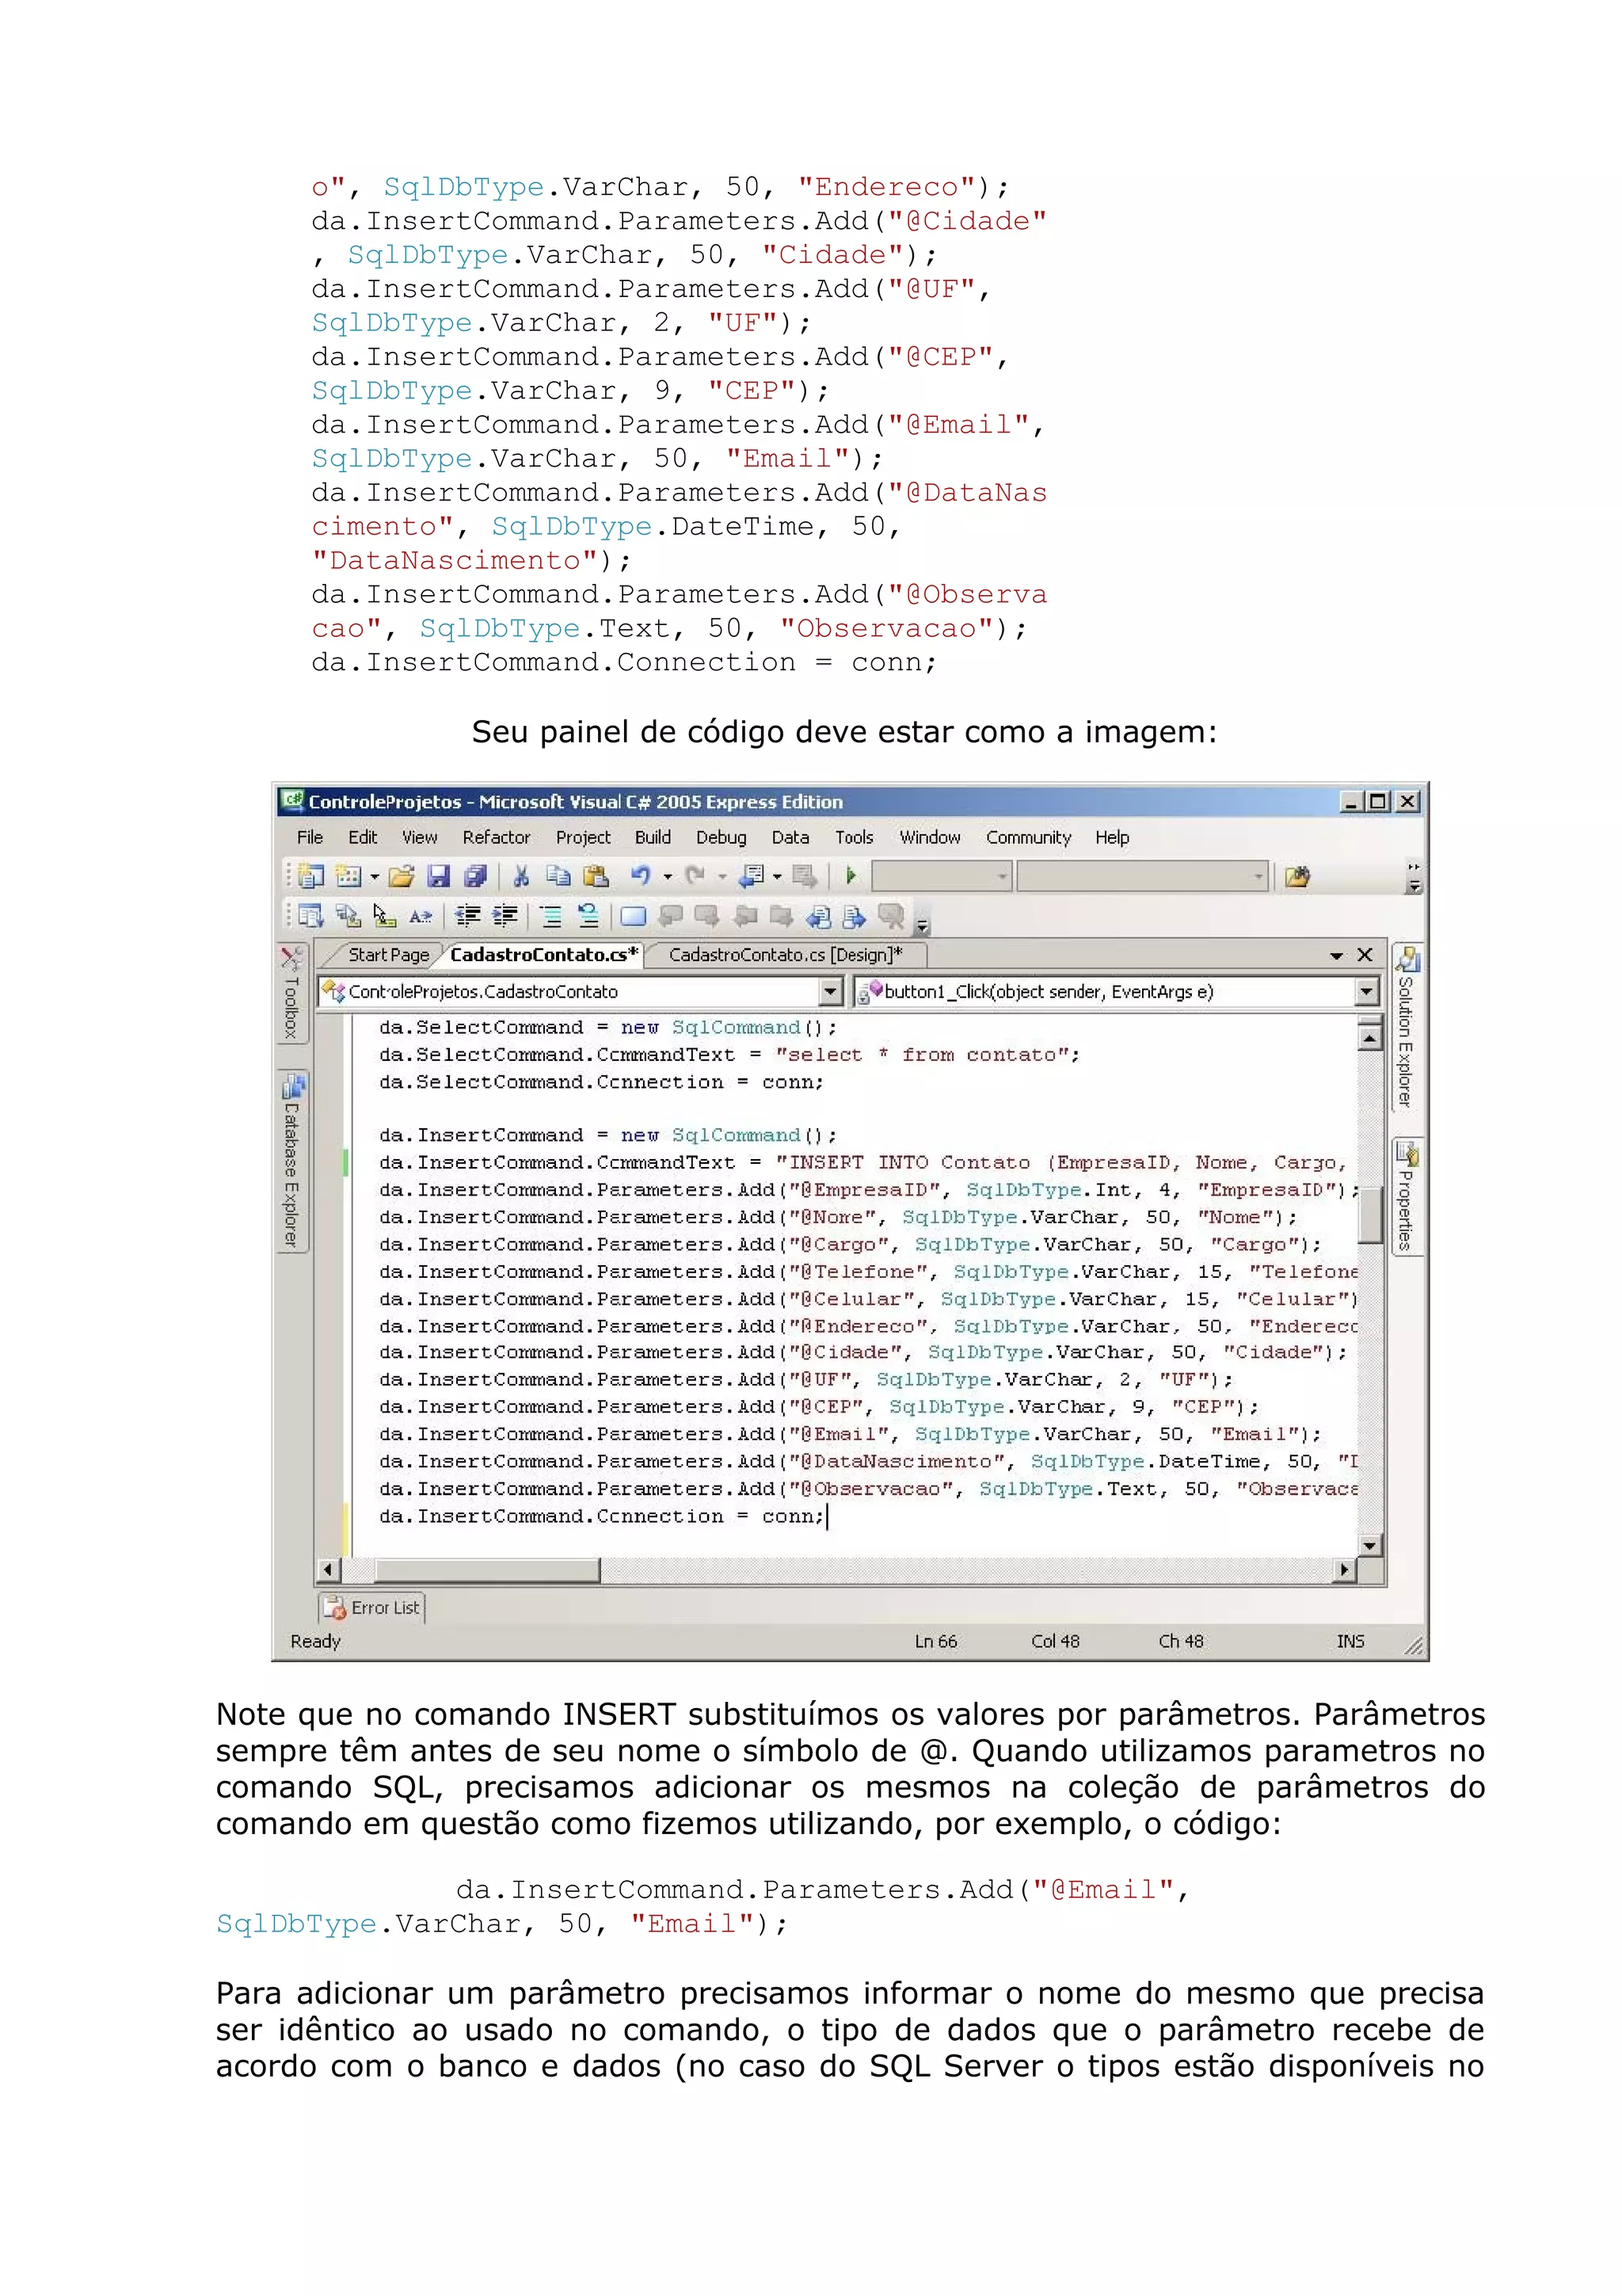Open the Refactor menu
Screen dimensions: 1622x2296
[x=497, y=838]
